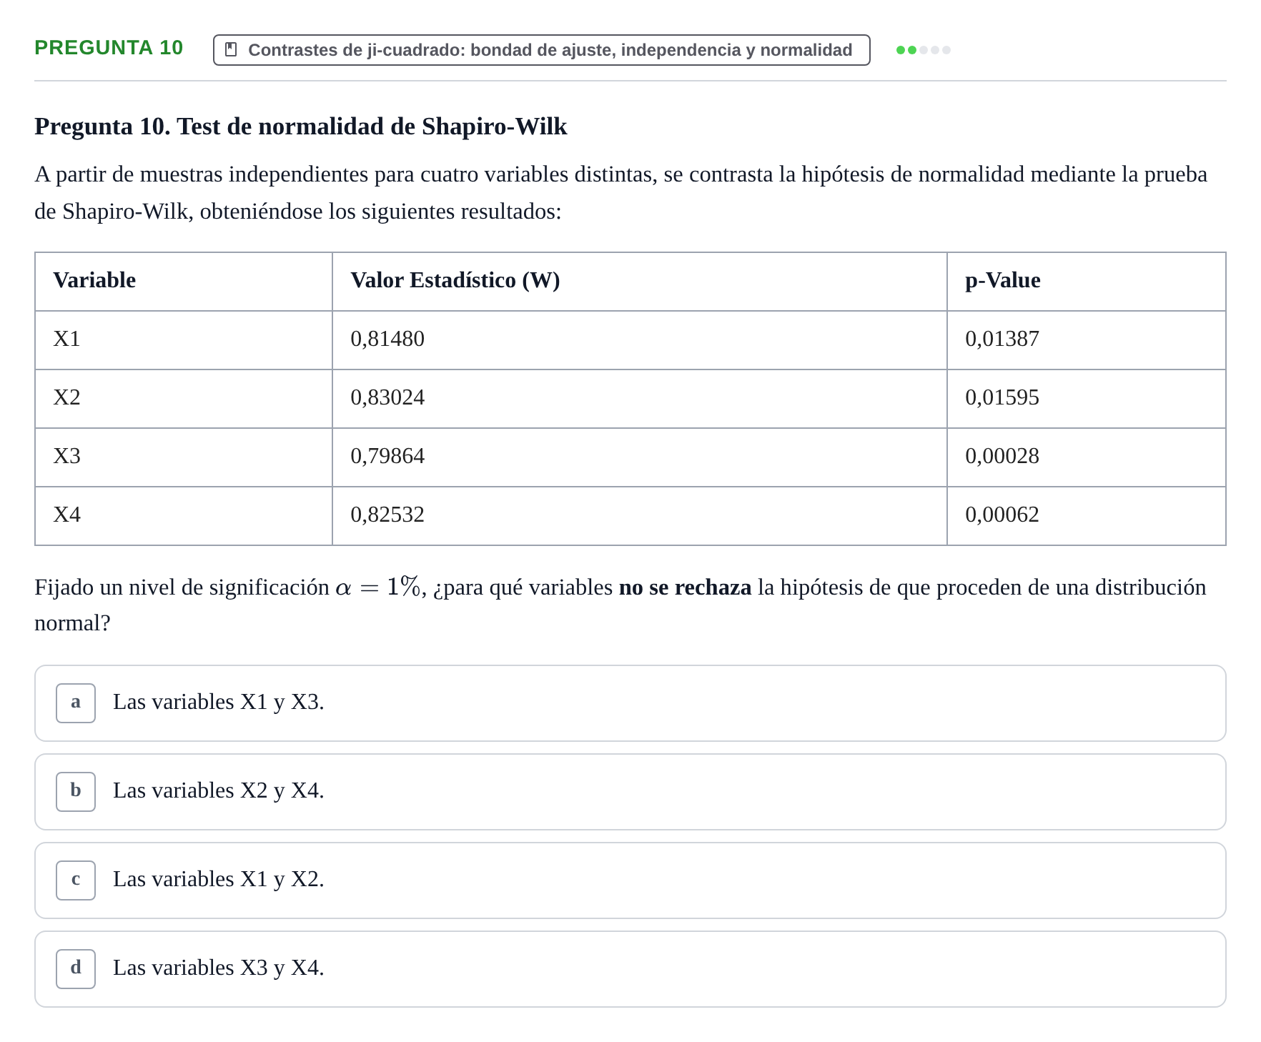
Task: Select answer option a letter box
Action: (x=76, y=703)
